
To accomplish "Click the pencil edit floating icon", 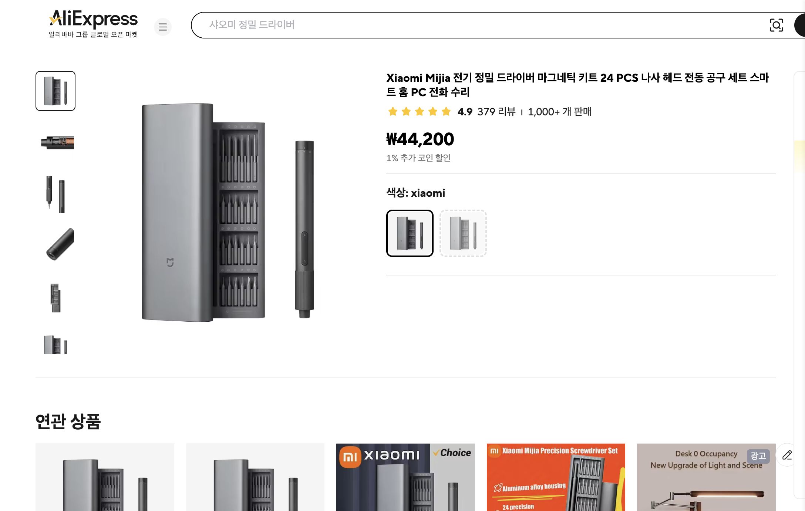I will click(787, 455).
